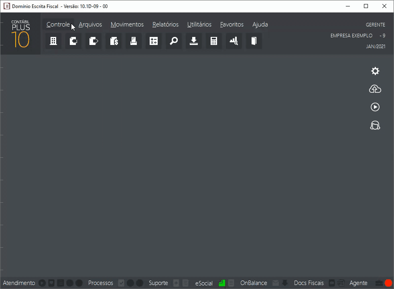Open the Ajuda menu
The image size is (394, 289).
(x=260, y=24)
